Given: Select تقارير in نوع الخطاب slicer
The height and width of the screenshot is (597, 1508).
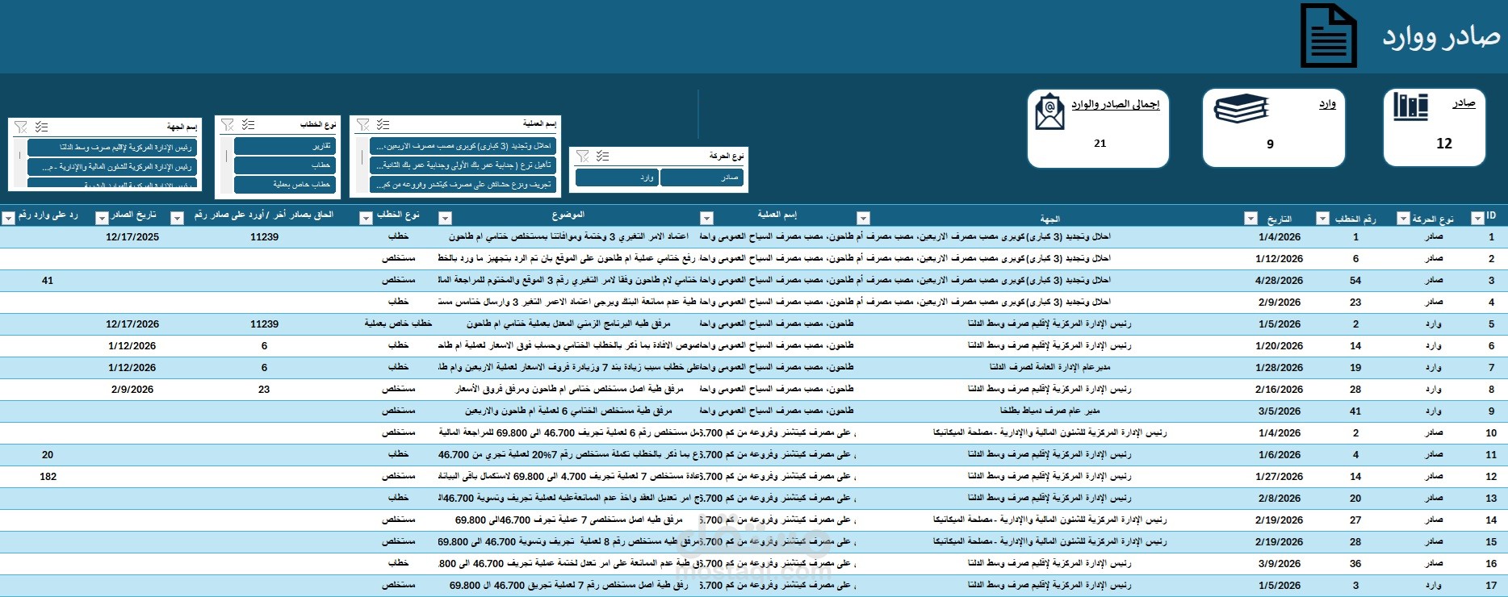Looking at the screenshot, I should (284, 146).
